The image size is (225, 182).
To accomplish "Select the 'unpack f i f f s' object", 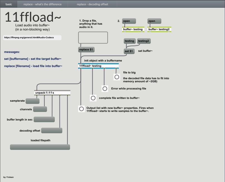I will (52, 93).
